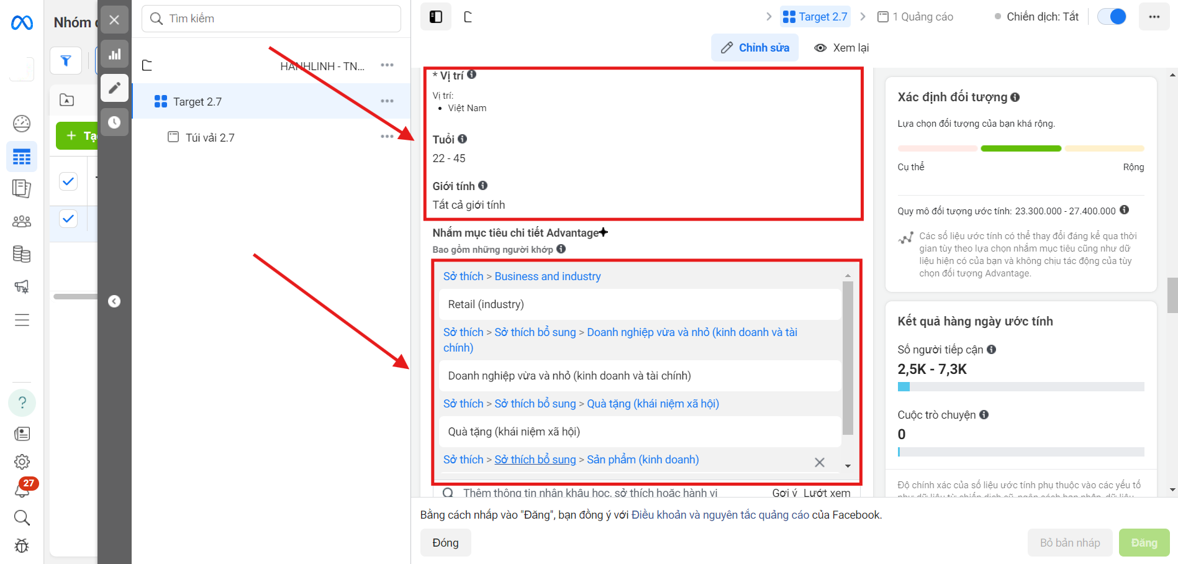The image size is (1178, 564).
Task: Click the audience definition gauge bar
Action: [1020, 148]
